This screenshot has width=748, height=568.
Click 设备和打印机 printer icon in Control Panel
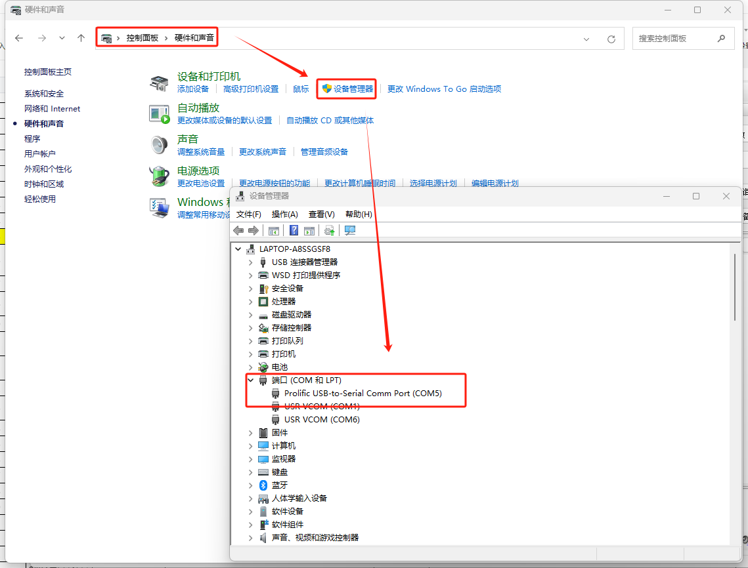coord(160,83)
